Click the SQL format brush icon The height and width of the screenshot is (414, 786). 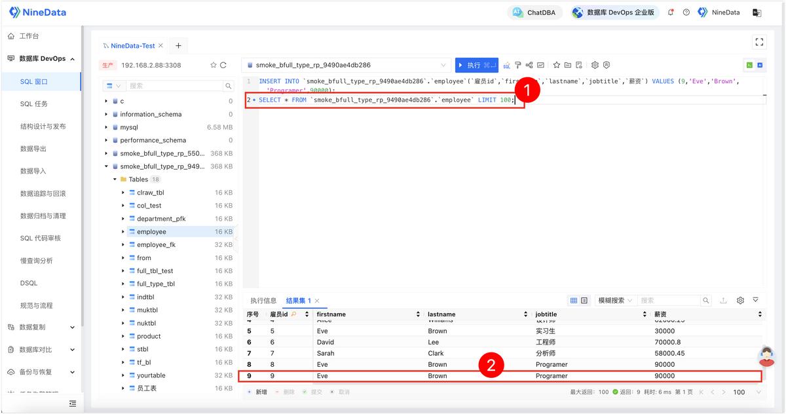point(518,65)
